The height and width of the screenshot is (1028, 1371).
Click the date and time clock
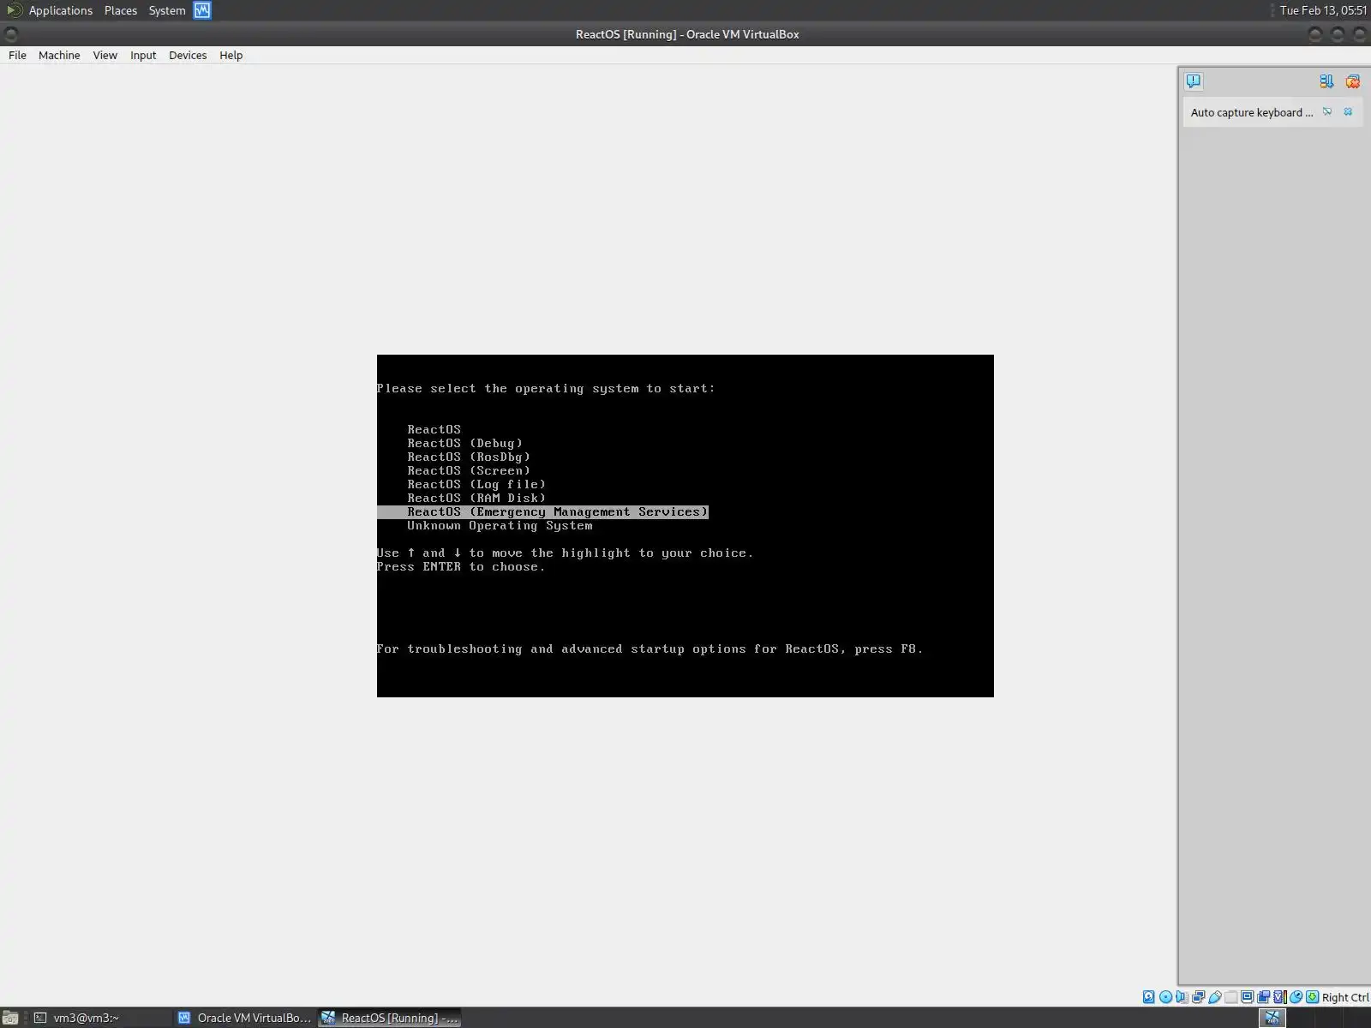[1323, 10]
